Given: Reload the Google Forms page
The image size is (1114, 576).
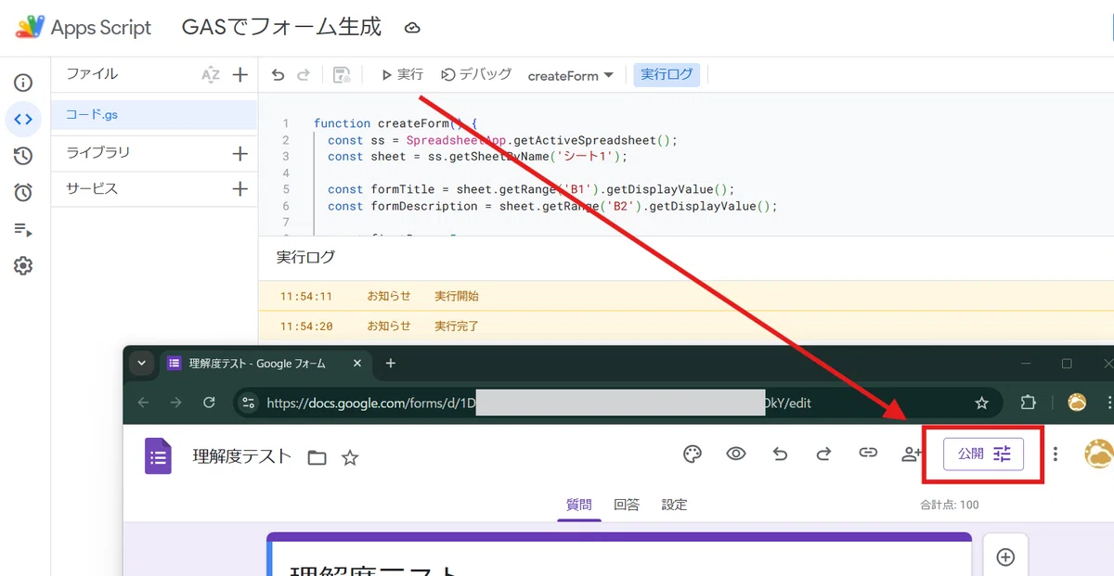Looking at the screenshot, I should tap(210, 403).
